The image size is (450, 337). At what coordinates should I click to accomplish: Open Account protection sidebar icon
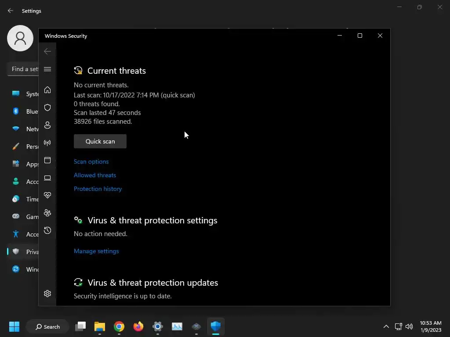[x=47, y=125]
